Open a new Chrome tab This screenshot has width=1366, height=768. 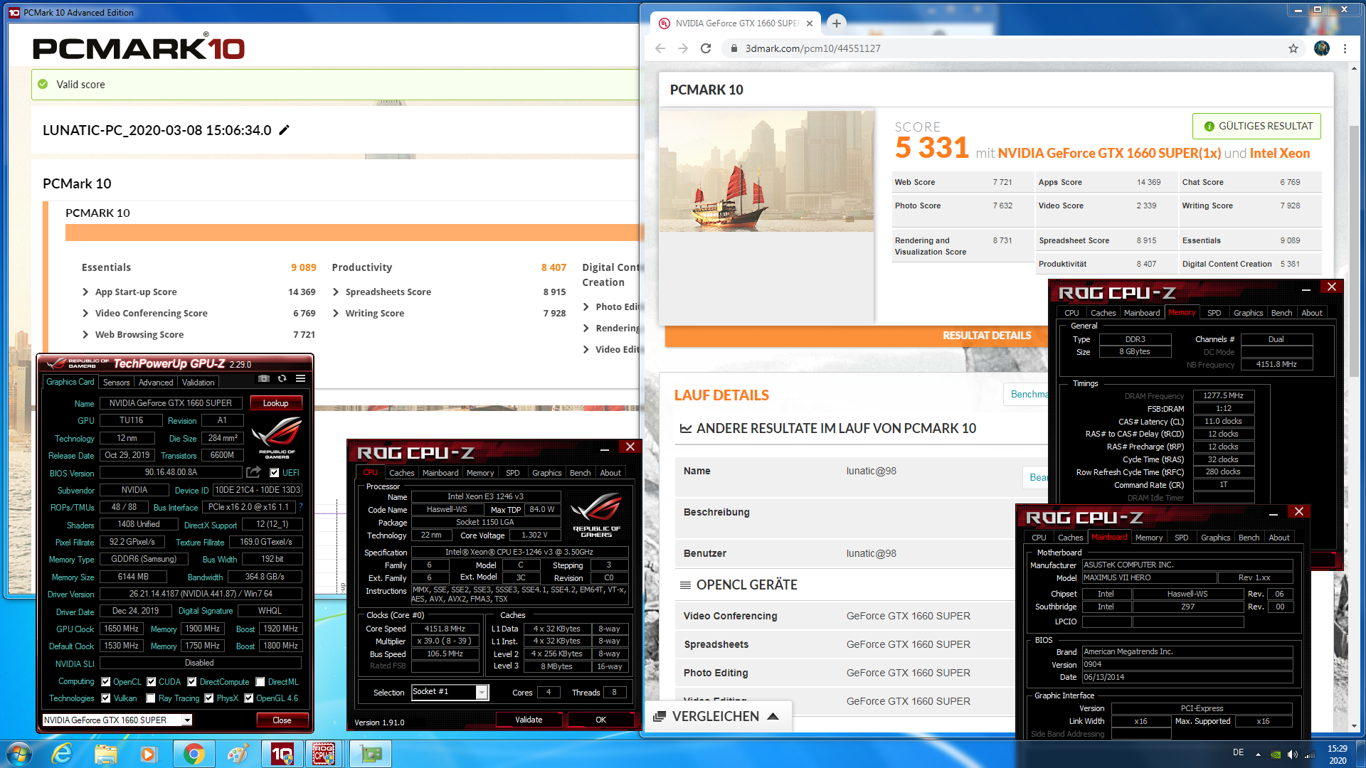click(837, 23)
